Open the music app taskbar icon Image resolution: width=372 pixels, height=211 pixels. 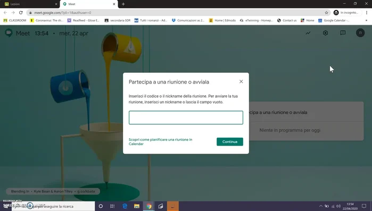coord(161,206)
